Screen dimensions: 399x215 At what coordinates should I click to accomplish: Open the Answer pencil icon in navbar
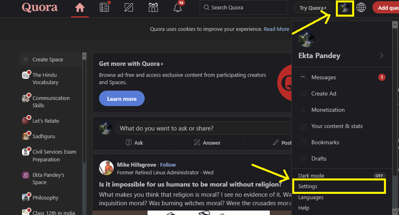click(129, 8)
